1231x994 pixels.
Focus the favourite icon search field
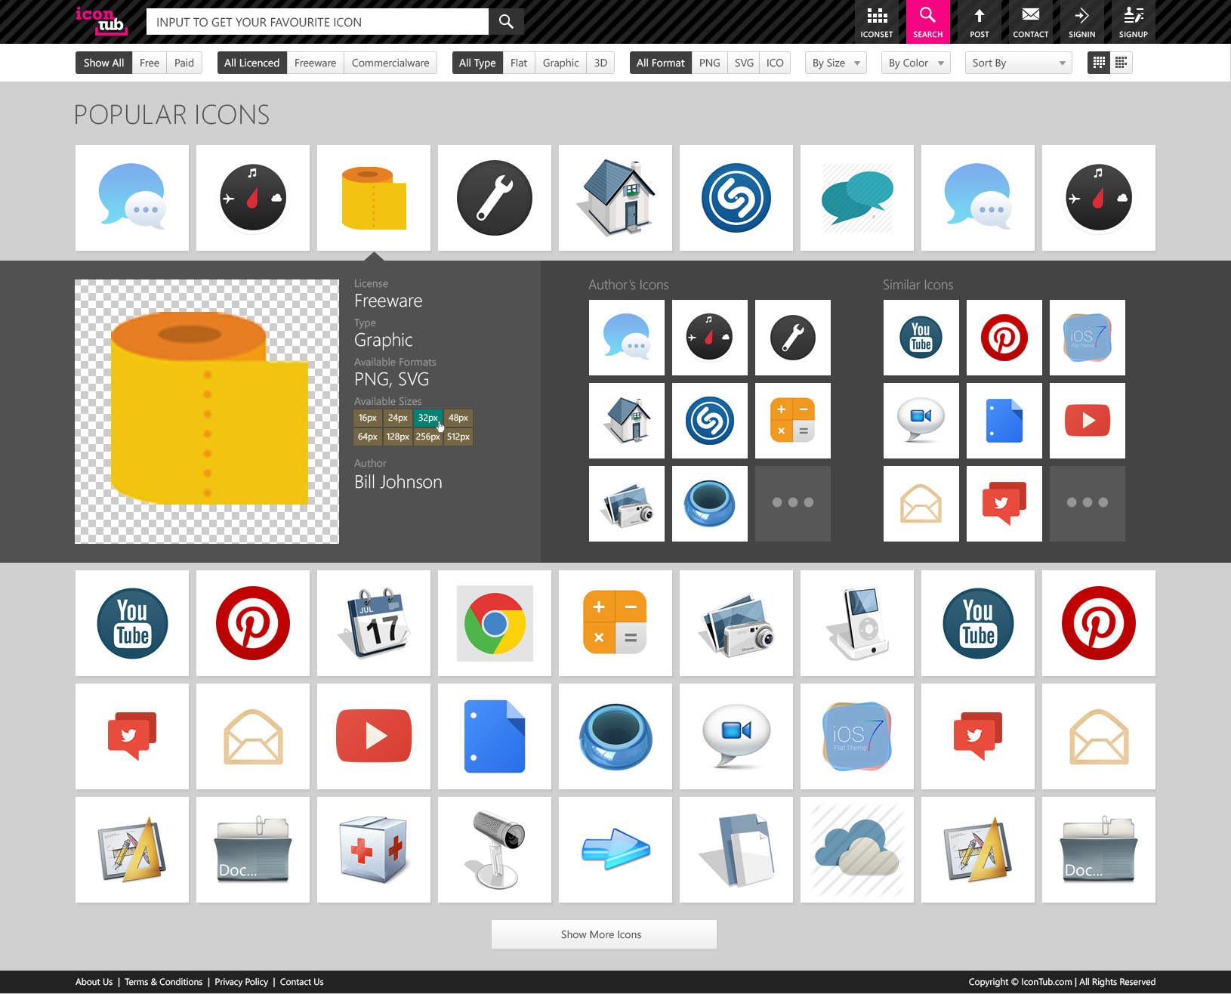point(317,22)
